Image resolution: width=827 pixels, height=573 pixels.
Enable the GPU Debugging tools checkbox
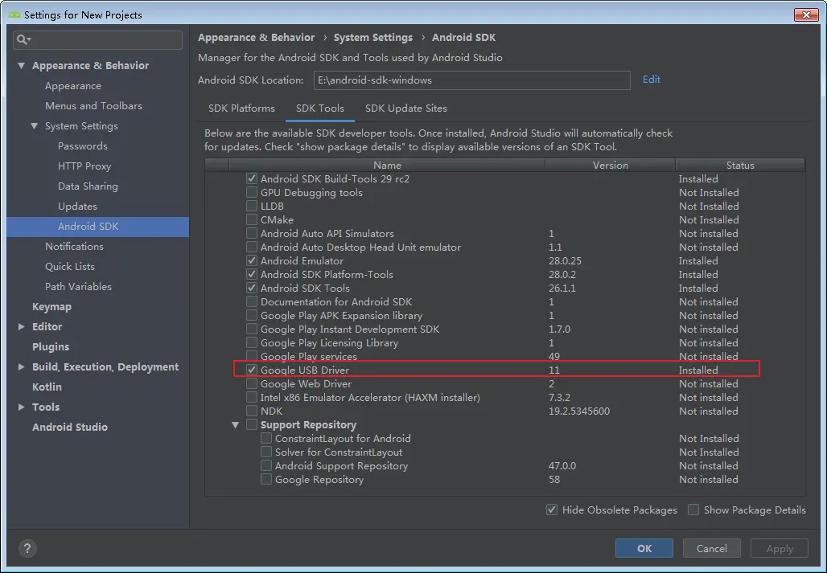[x=252, y=192]
